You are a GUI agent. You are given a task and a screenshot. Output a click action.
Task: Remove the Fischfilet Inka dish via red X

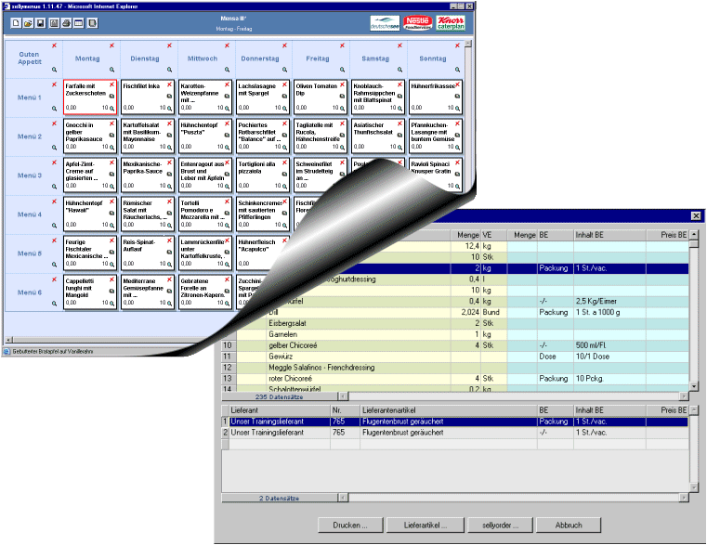click(169, 84)
